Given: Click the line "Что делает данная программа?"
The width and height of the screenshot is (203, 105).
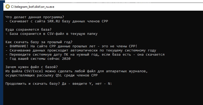Looking at the screenshot, I should 35,17.
